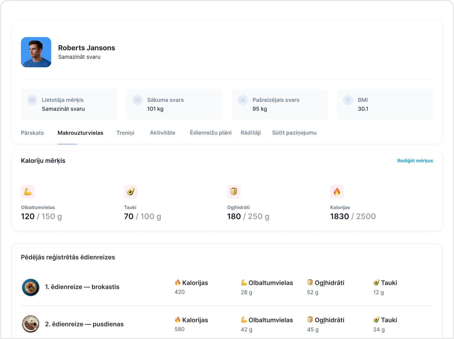The width and height of the screenshot is (454, 339).
Task: Click the '120 / 150 g' protein value
Action: point(41,216)
